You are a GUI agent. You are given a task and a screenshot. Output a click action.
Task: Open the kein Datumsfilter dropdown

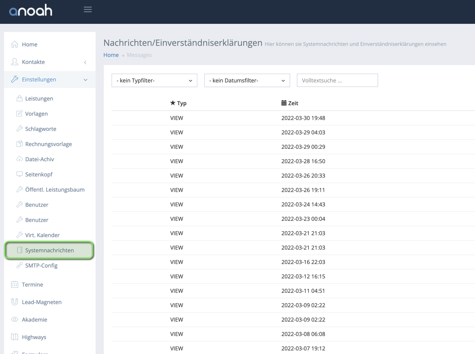[x=247, y=81]
